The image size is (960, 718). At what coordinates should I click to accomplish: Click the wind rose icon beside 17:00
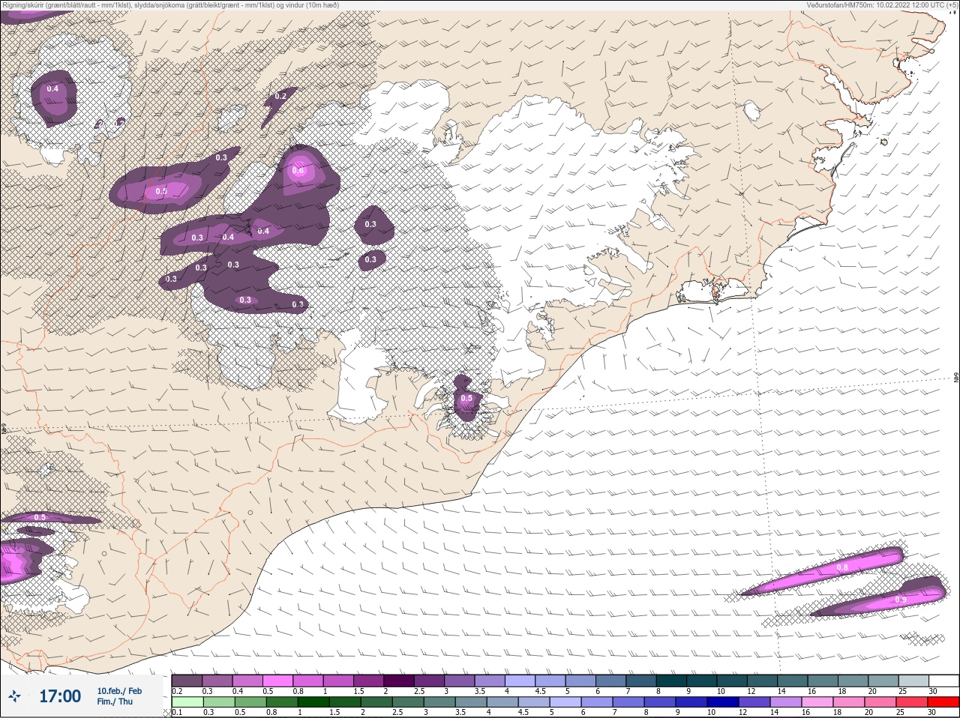(x=14, y=697)
